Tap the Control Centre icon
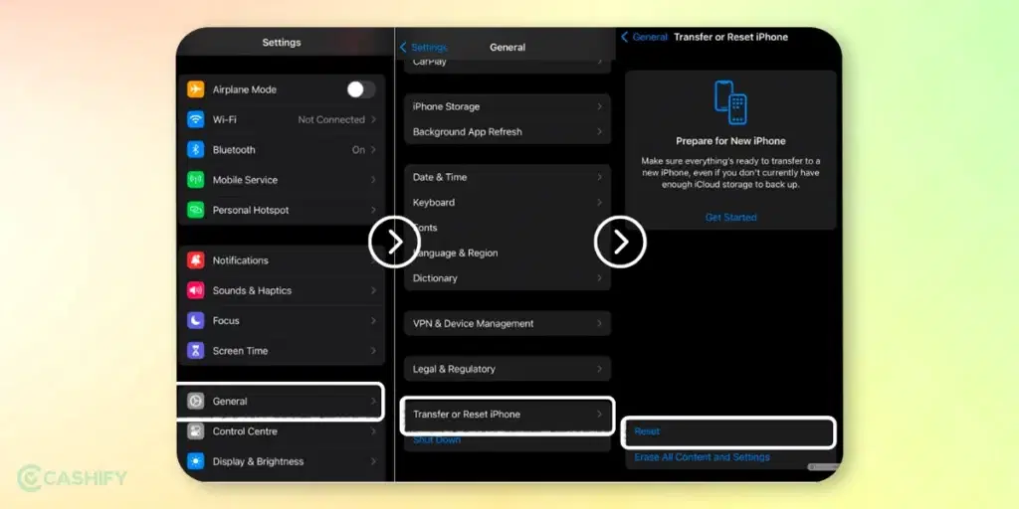1019x509 pixels. pos(196,431)
